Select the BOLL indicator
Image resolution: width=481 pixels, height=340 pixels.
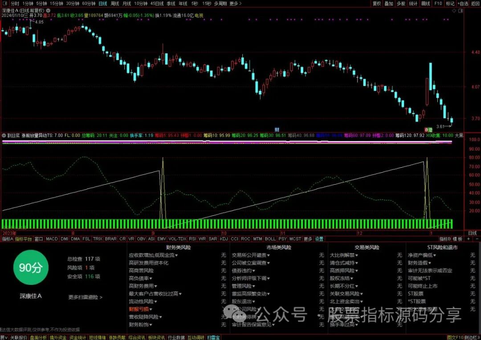[x=270, y=239]
